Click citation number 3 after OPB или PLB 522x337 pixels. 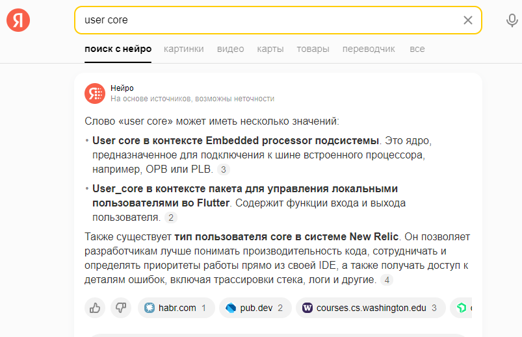pyautogui.click(x=224, y=169)
